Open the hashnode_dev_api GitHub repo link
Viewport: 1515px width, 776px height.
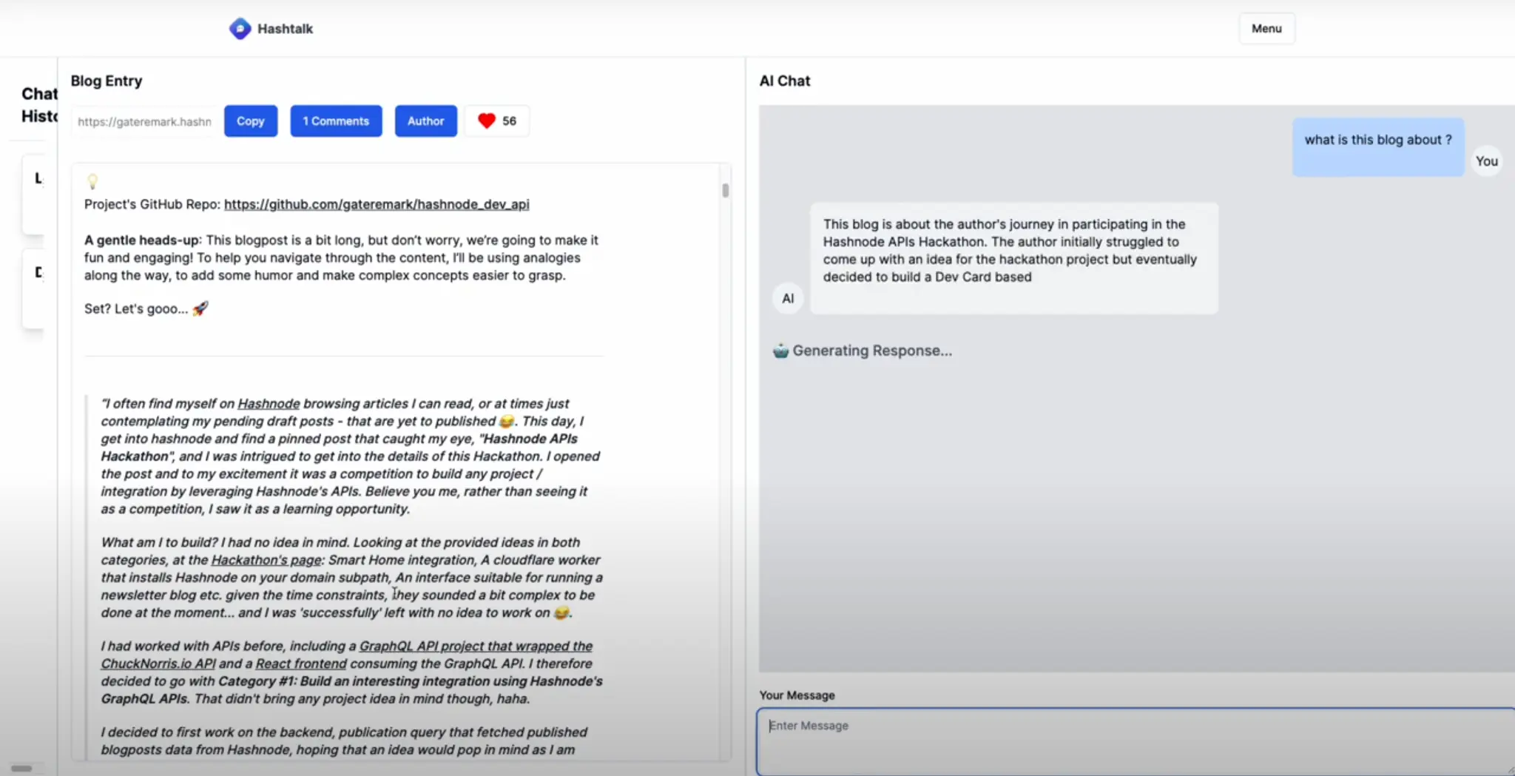(x=377, y=204)
